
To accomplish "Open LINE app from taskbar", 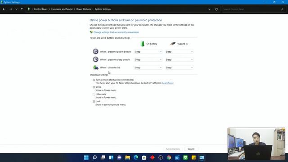I will click(185, 157).
